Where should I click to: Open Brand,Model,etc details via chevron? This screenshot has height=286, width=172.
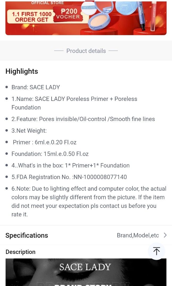pos(165,235)
